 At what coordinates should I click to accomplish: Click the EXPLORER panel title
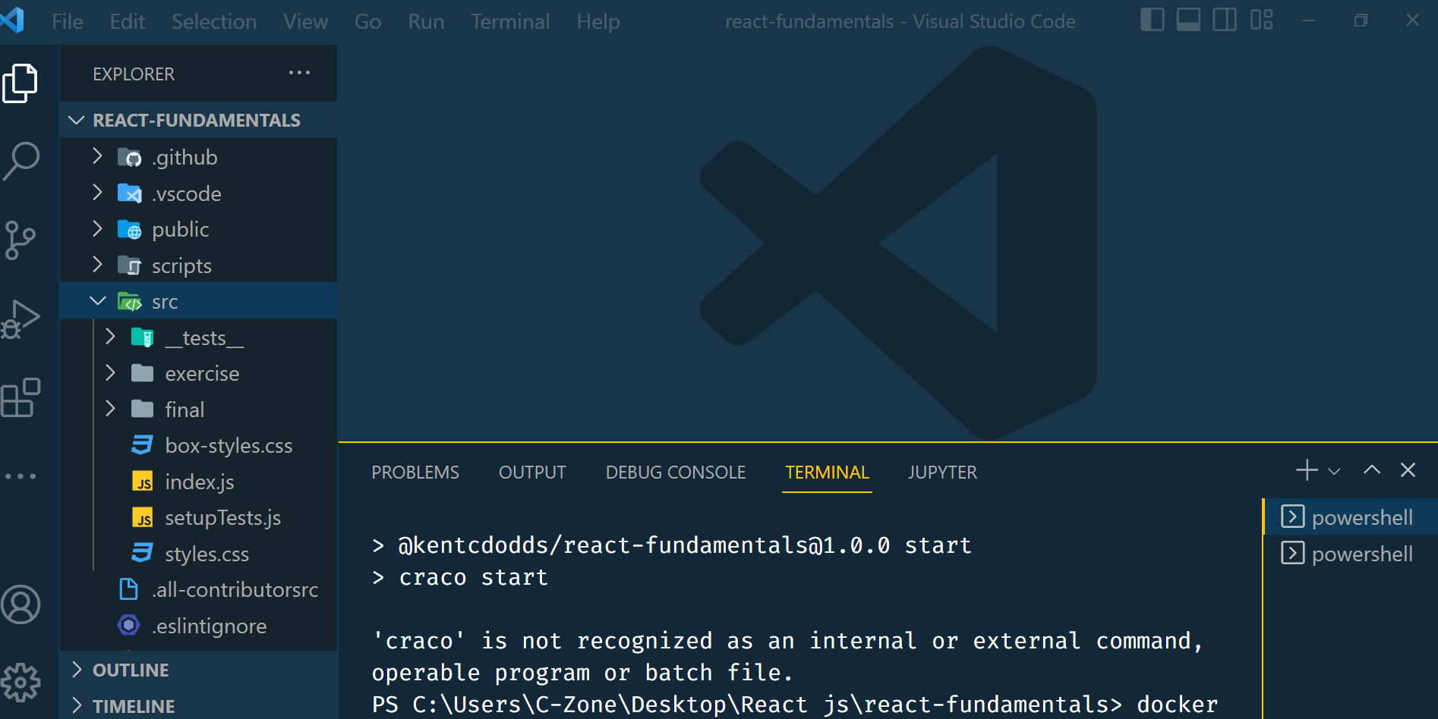pyautogui.click(x=134, y=74)
